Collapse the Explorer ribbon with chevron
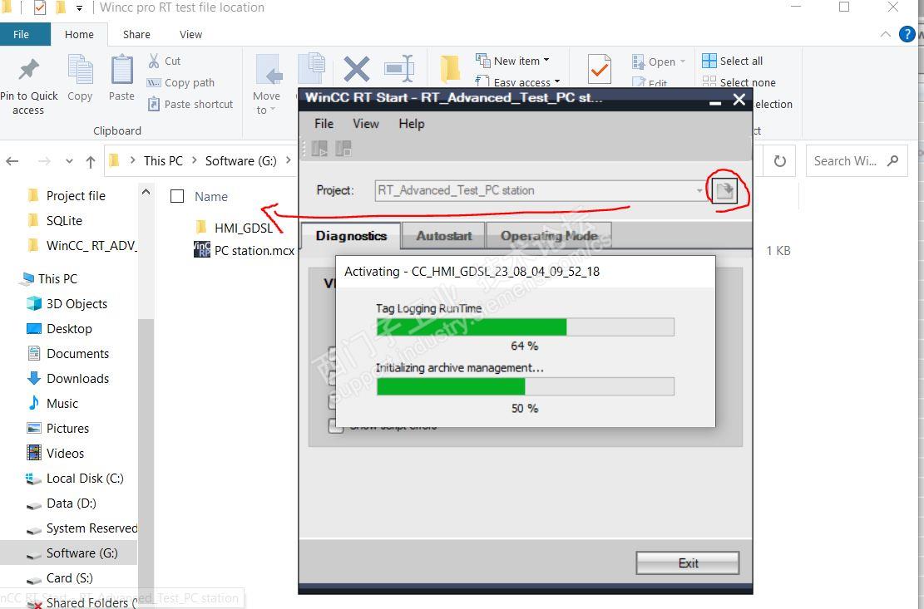This screenshot has width=924, height=609. [x=885, y=34]
